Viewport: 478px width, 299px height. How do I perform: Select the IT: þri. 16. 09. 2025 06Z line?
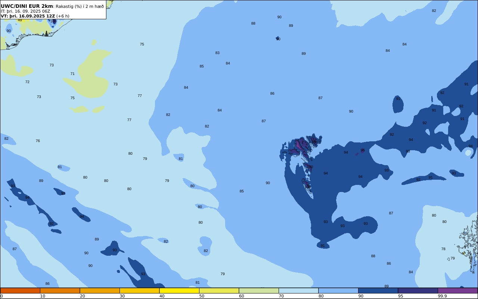(x=25, y=11)
